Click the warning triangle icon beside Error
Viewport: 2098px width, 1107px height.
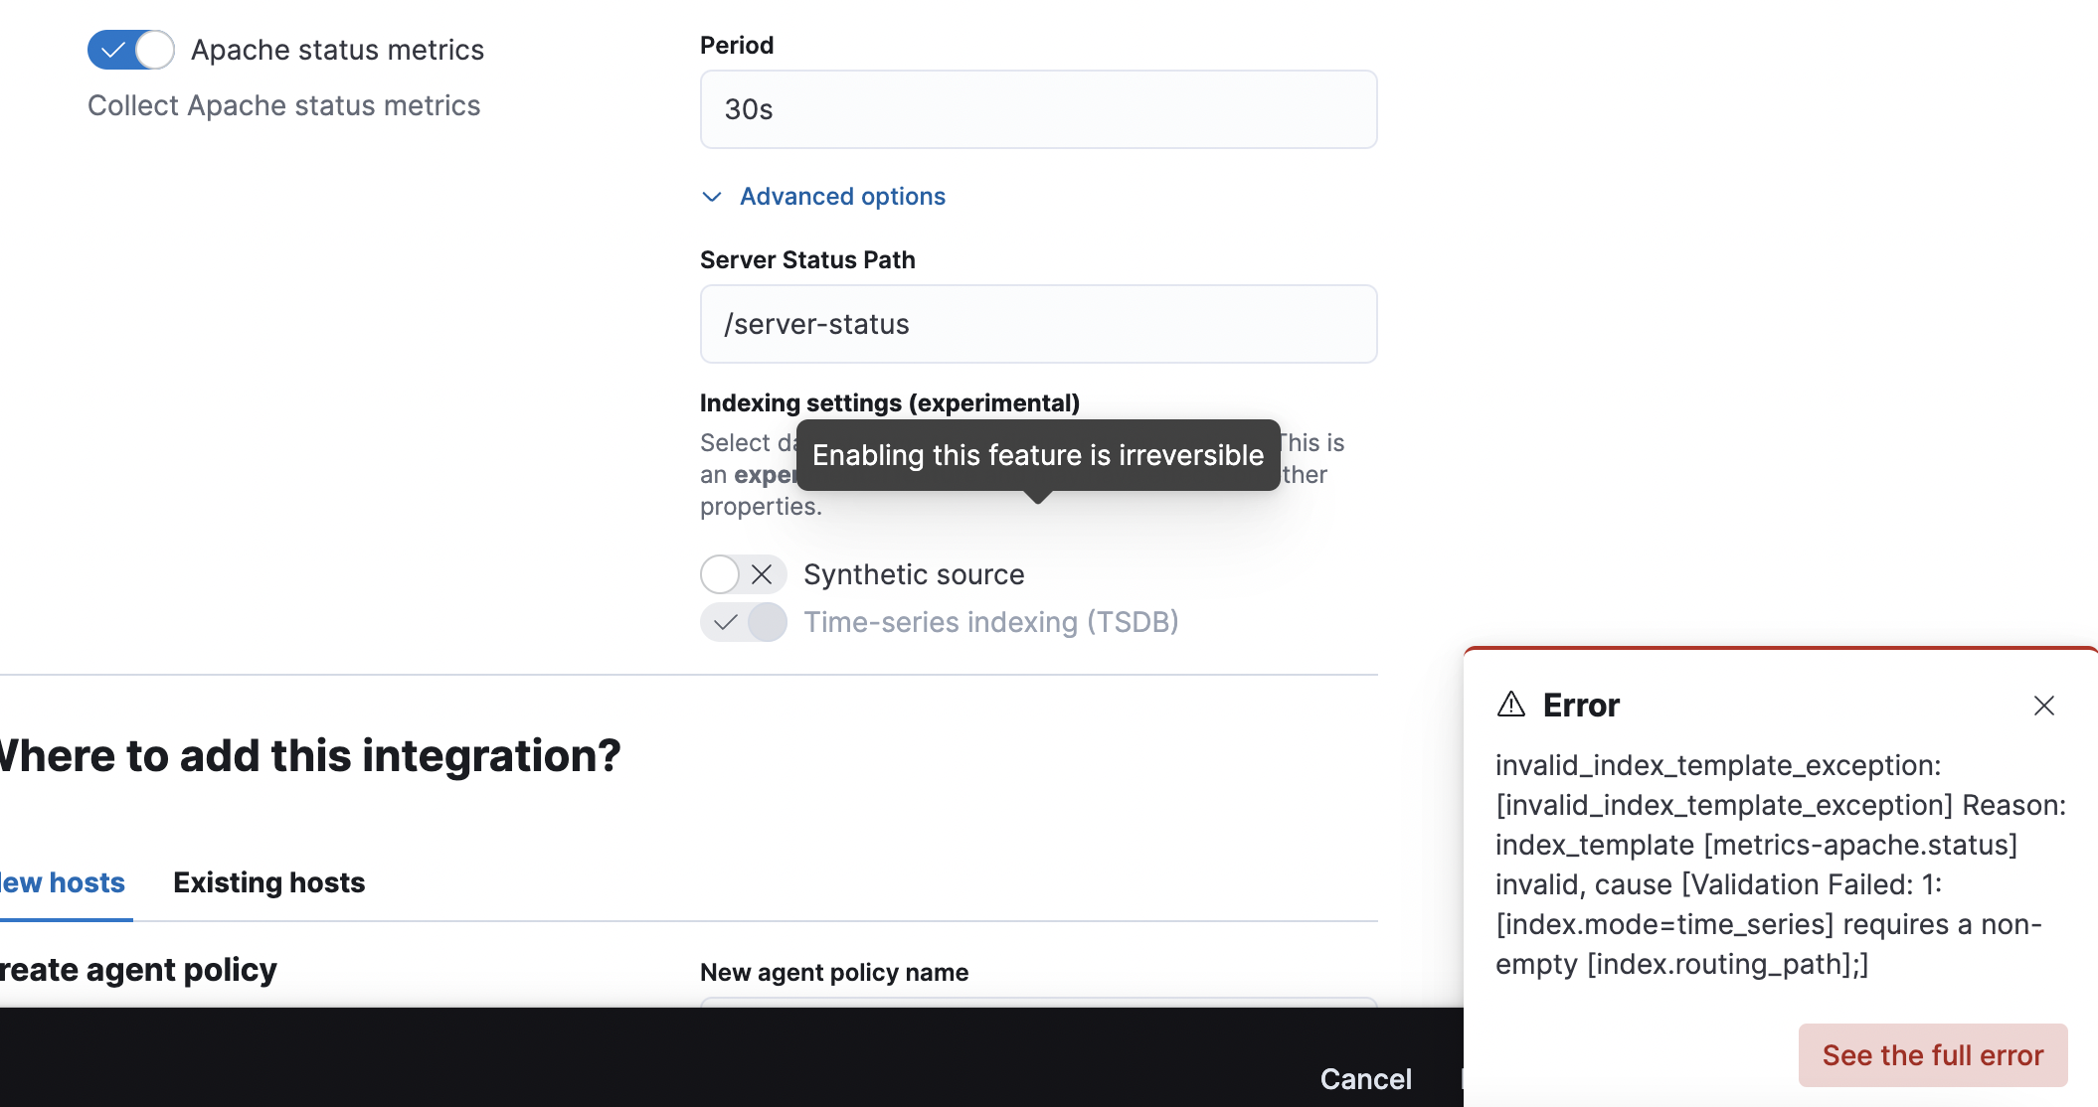pos(1510,705)
